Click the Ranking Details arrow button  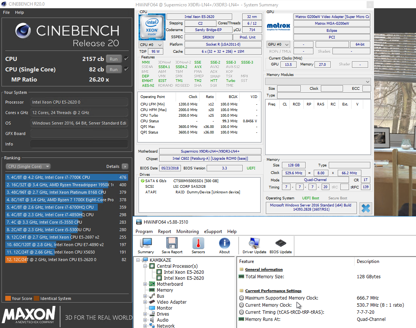(125, 166)
